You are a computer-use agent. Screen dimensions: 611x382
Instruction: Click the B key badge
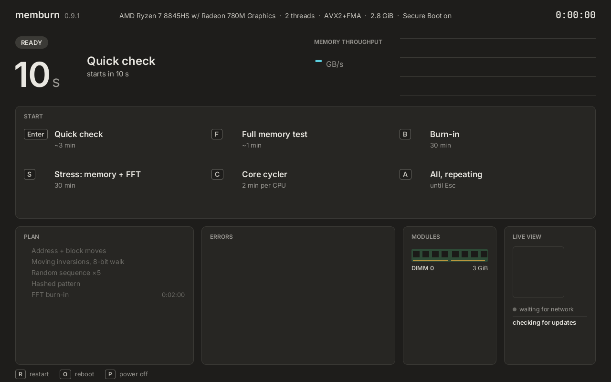[405, 134]
